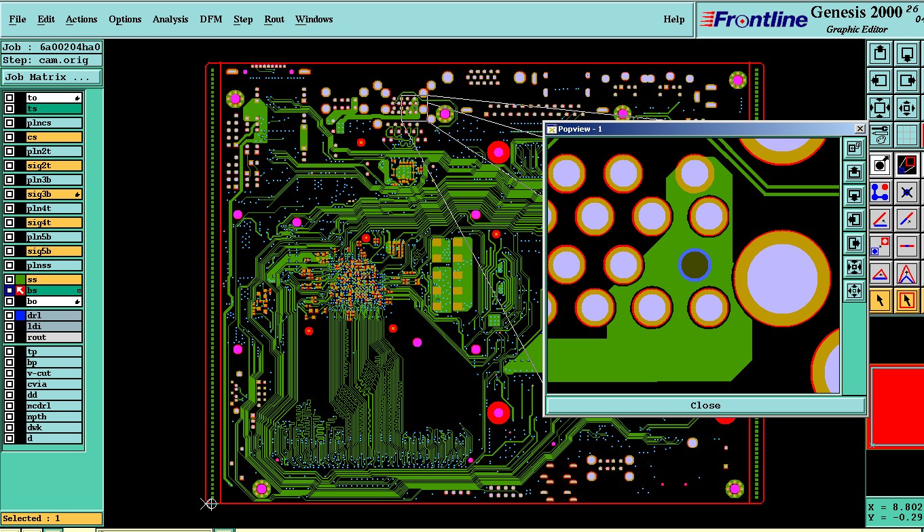Open the wrench and palette tools icon
Image resolution: width=924 pixels, height=532 pixels.
pos(880,134)
